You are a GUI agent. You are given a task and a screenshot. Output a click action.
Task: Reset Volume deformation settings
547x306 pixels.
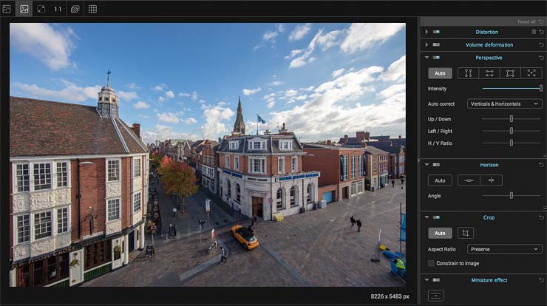pyautogui.click(x=541, y=44)
